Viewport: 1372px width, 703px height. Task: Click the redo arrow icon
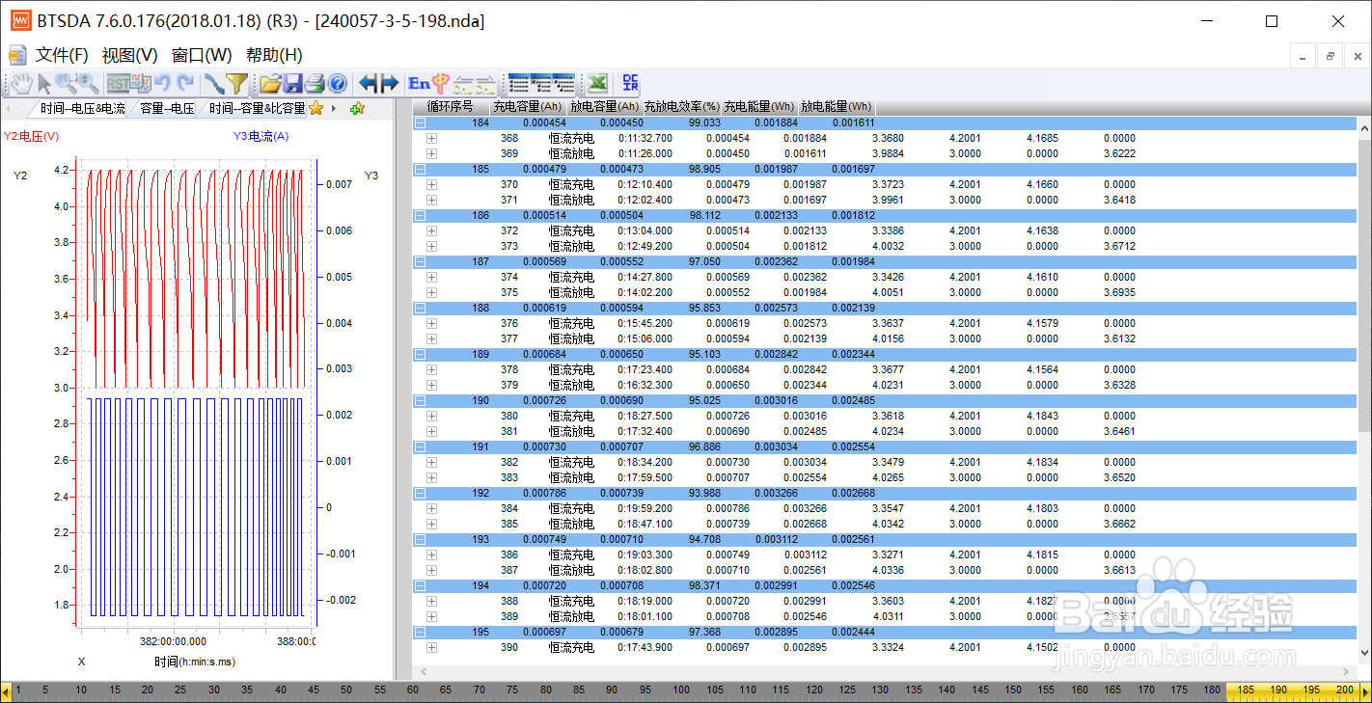tap(185, 84)
